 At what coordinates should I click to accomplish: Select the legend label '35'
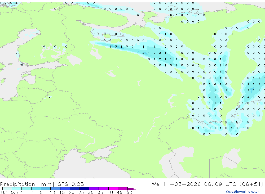pos(100,192)
